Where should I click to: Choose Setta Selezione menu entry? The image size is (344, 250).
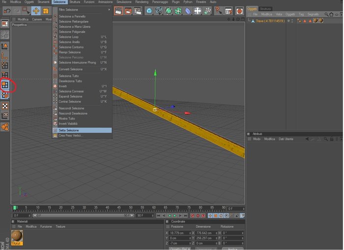pos(82,130)
